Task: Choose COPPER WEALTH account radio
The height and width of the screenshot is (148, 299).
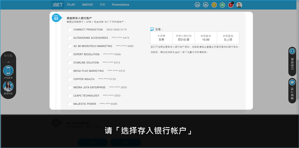Action: 70,79
